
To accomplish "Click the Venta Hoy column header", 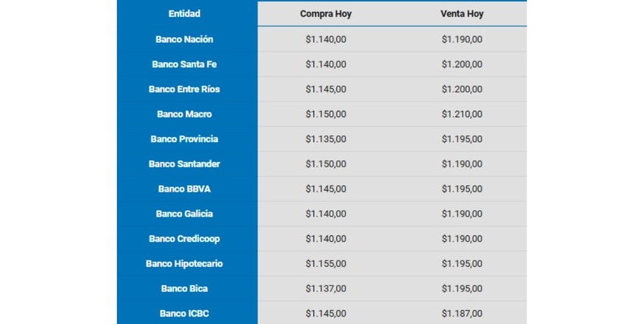I will (x=461, y=13).
